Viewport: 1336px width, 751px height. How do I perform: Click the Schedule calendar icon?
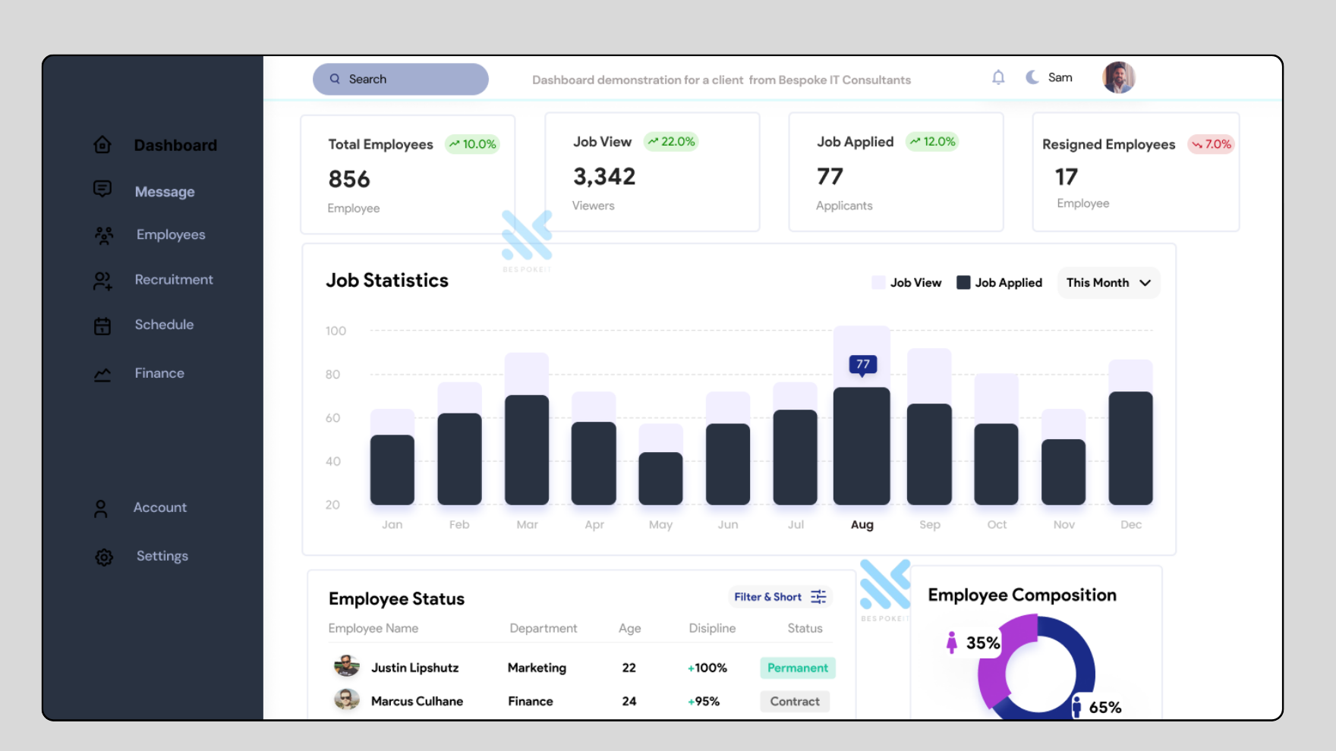102,326
